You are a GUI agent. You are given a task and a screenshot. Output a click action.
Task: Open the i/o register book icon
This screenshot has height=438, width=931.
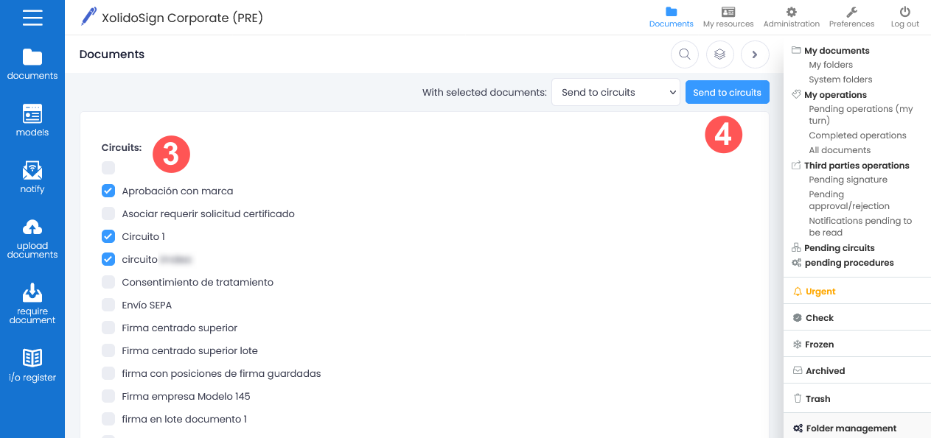click(32, 358)
